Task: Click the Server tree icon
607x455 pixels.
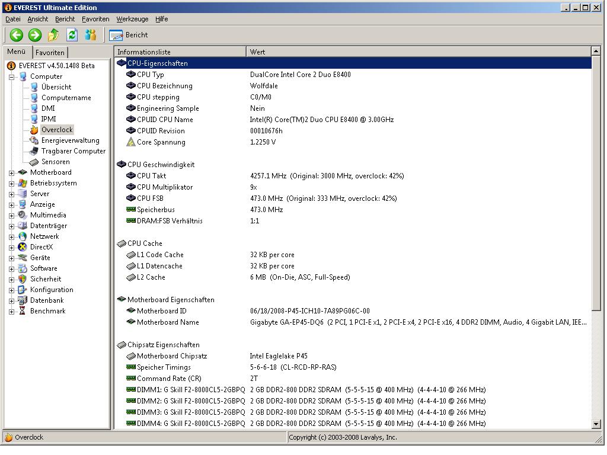Action: [23, 194]
